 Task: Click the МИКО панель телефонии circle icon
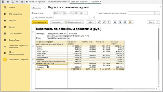click(5, 60)
